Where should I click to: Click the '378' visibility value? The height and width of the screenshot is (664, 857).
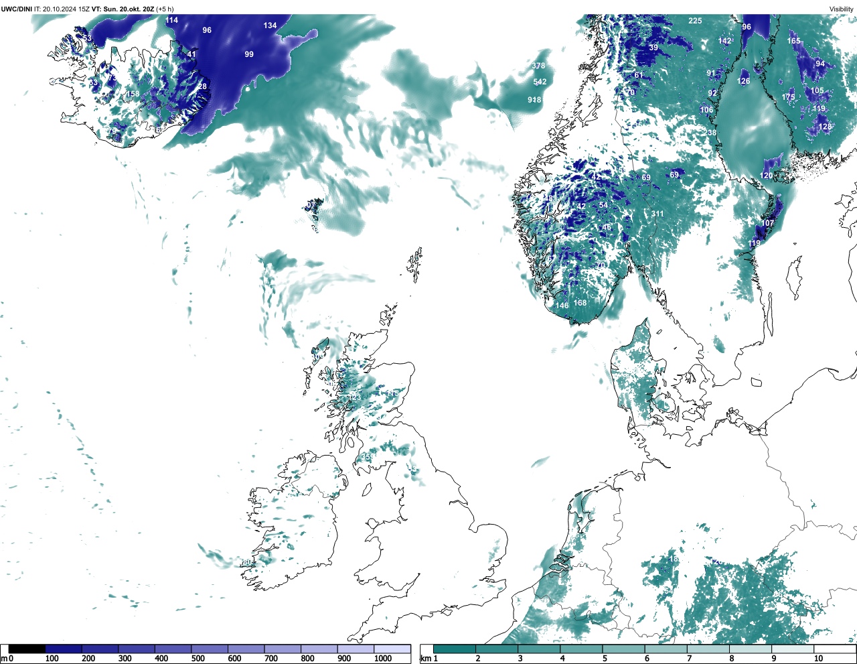point(538,66)
